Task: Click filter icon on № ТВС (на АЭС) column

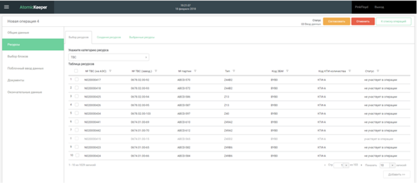Action: (x=110, y=71)
